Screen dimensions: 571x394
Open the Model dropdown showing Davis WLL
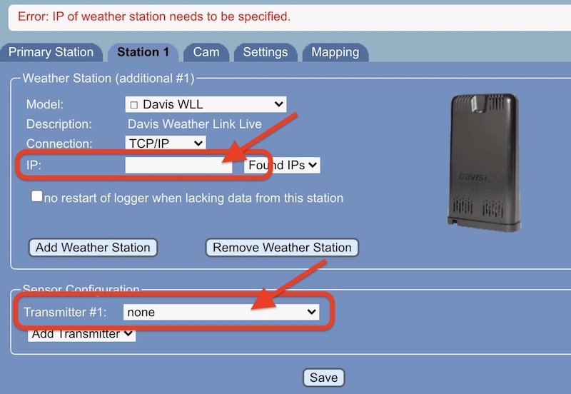(206, 104)
